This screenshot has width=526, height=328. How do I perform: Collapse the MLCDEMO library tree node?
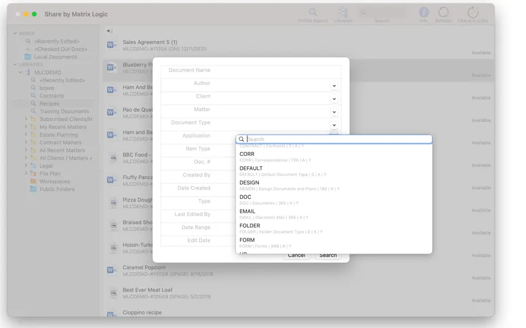(x=21, y=72)
